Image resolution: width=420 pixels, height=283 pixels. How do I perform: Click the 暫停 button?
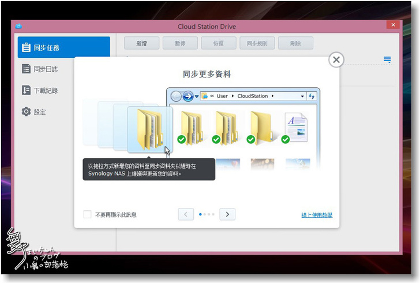[x=180, y=43]
